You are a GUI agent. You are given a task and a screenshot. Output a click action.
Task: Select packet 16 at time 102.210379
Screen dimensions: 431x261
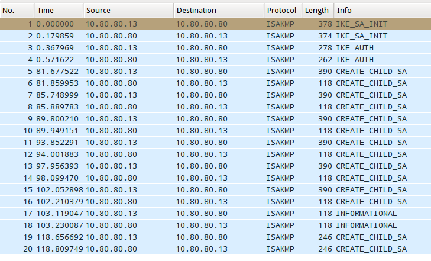215,202
